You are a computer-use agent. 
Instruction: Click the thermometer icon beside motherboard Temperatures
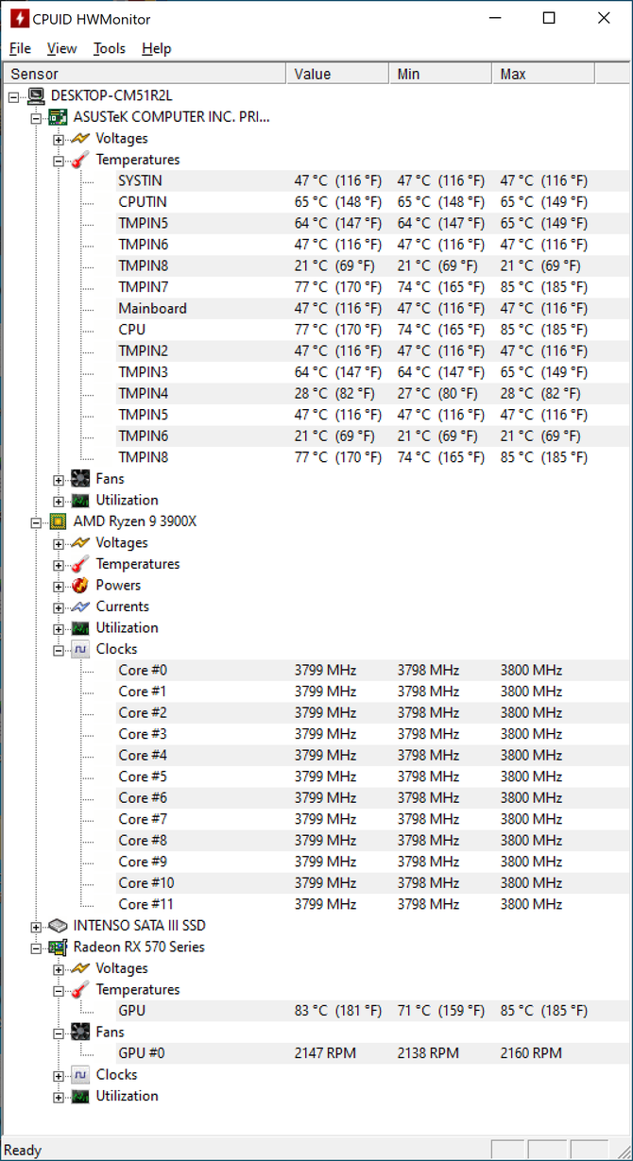[80, 160]
